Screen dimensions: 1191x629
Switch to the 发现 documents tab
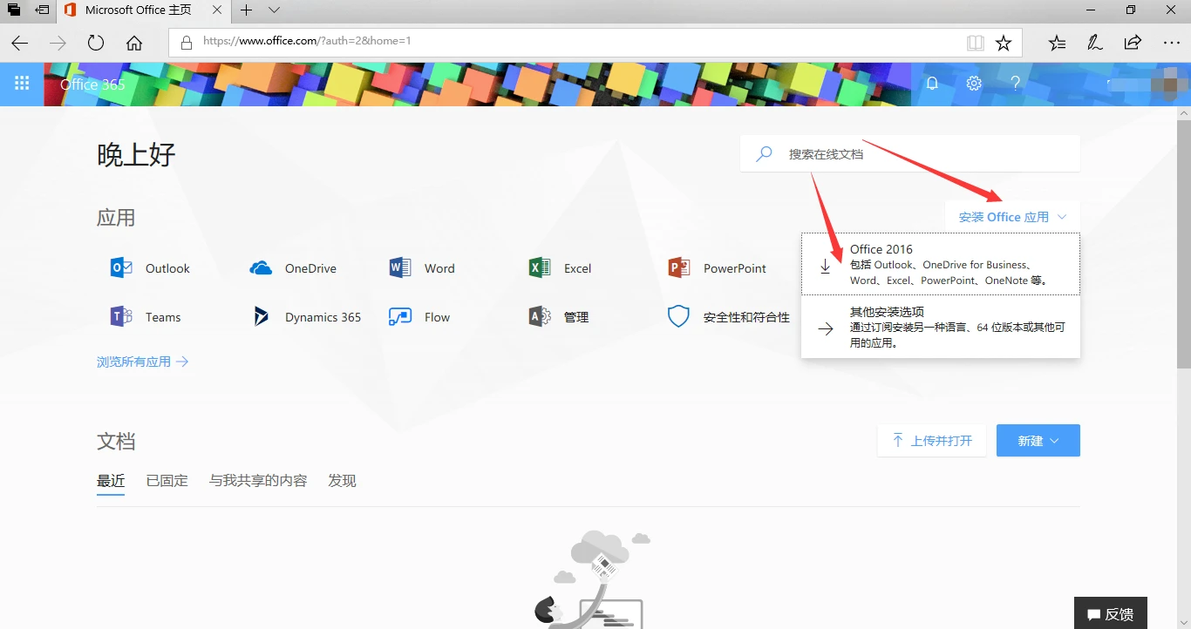tap(342, 481)
